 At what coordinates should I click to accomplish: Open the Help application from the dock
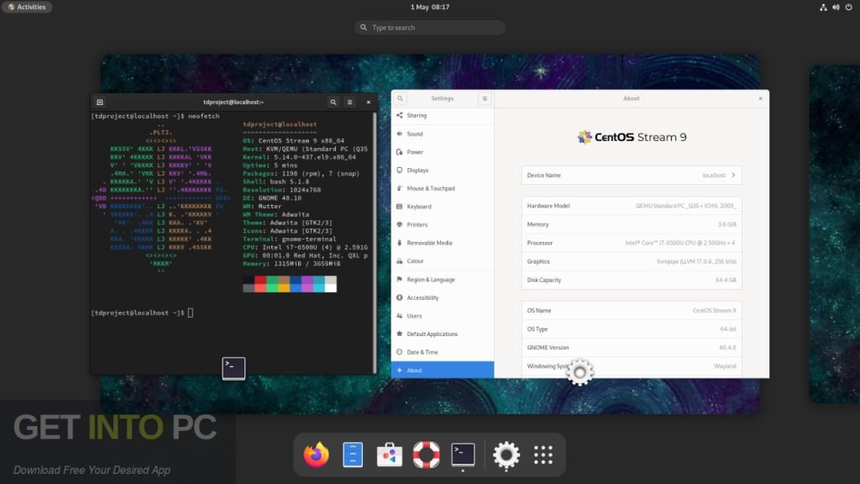point(427,454)
